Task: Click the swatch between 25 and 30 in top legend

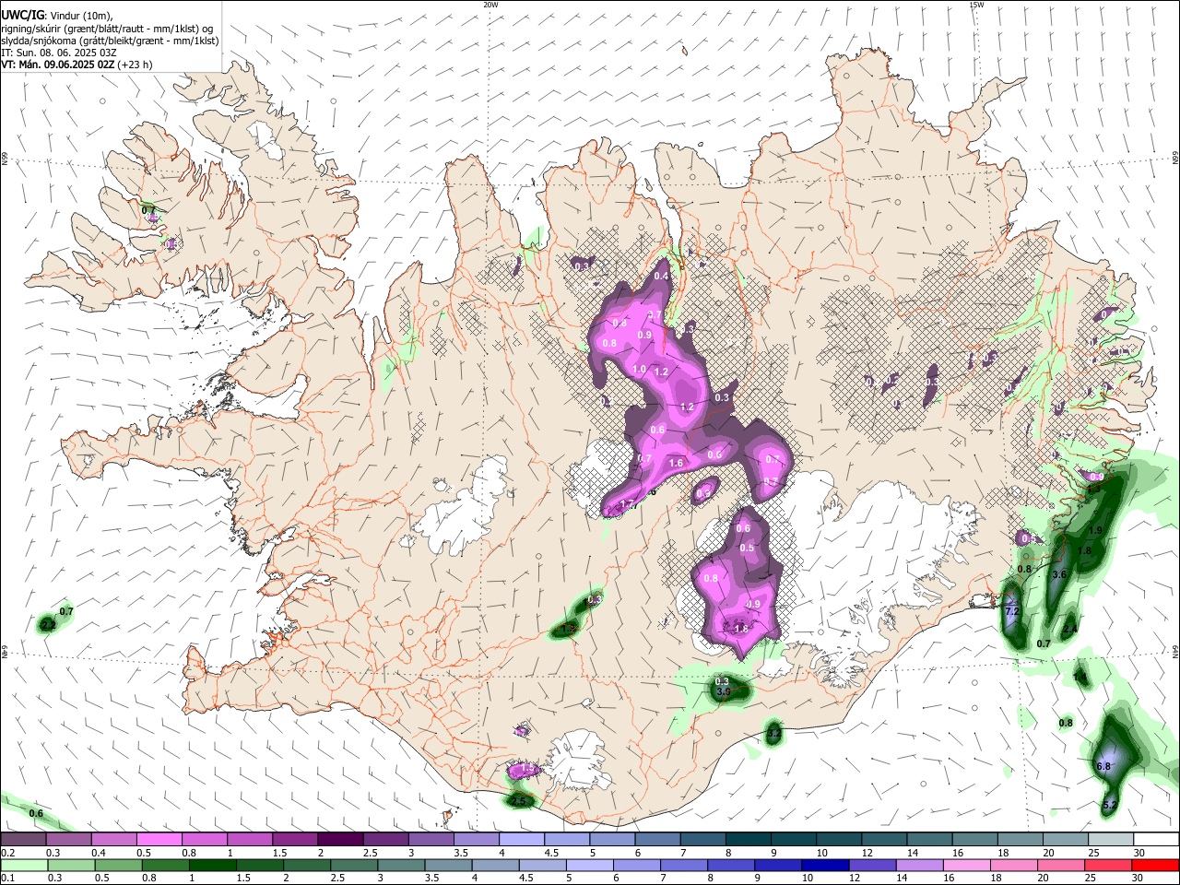Action: 1110,840
